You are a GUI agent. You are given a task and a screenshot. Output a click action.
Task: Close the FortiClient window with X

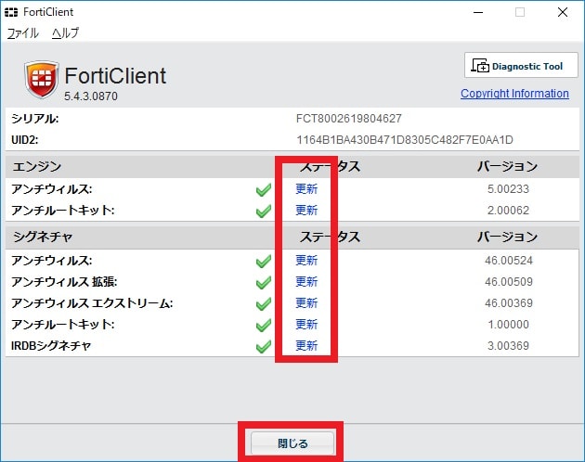coord(562,12)
